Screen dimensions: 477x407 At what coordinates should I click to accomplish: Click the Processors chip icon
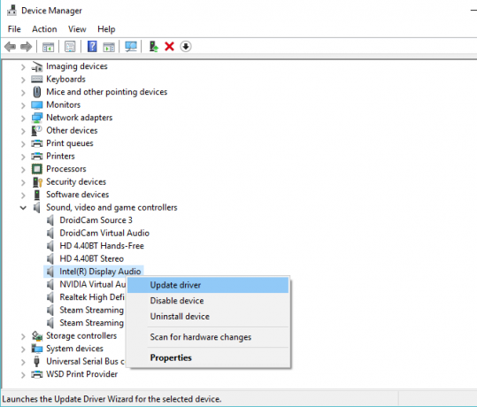(x=37, y=169)
